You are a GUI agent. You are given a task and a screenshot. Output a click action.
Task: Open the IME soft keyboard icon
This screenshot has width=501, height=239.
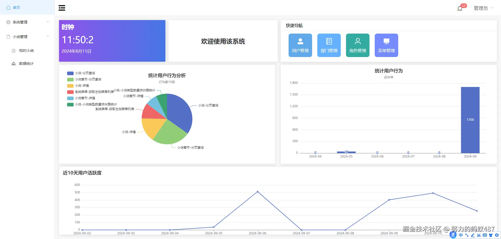(x=485, y=235)
